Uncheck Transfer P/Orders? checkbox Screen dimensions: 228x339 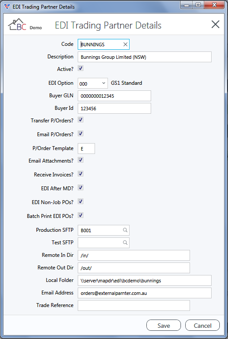point(80,120)
